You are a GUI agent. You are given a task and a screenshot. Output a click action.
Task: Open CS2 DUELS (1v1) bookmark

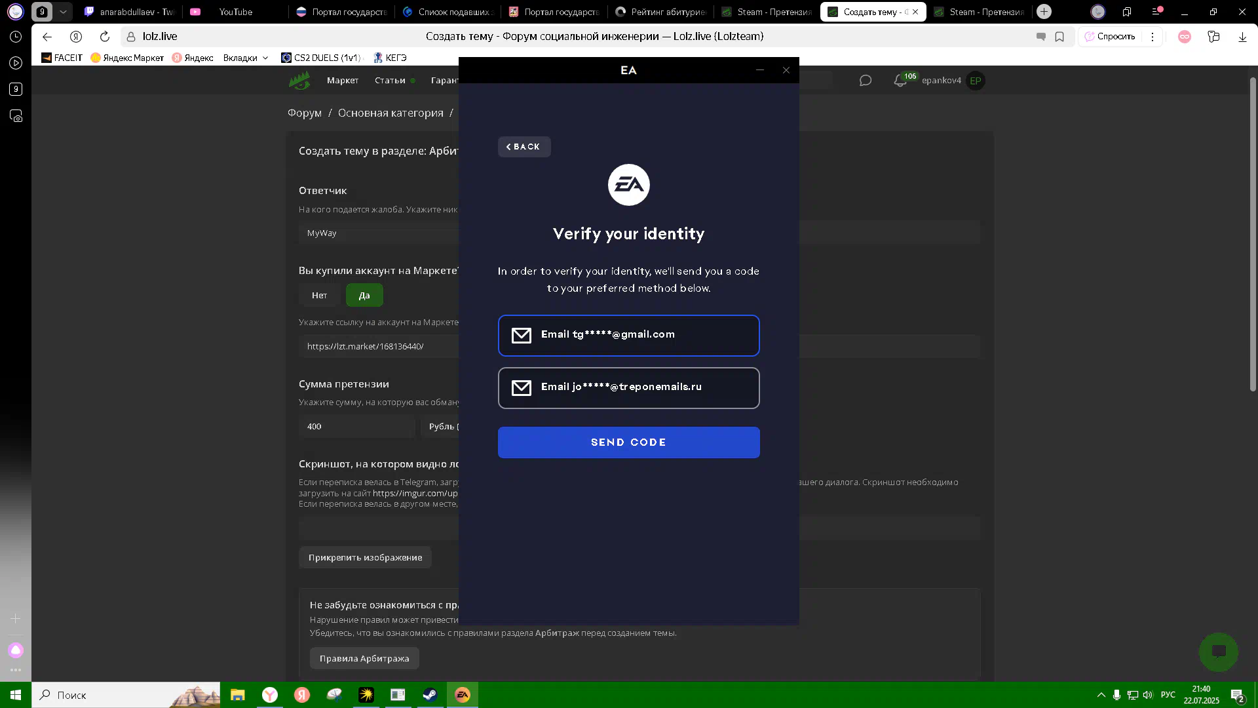[x=321, y=58]
